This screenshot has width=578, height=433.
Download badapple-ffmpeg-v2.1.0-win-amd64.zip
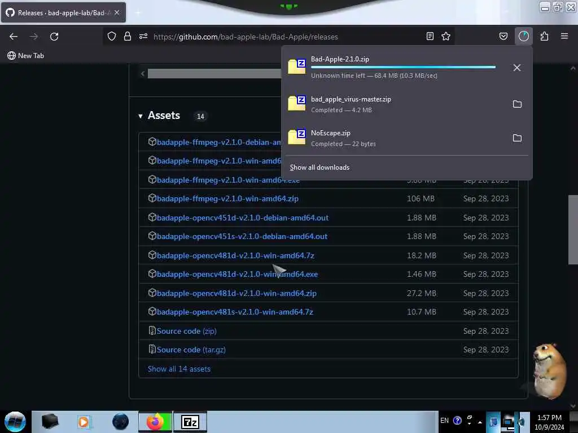click(227, 199)
